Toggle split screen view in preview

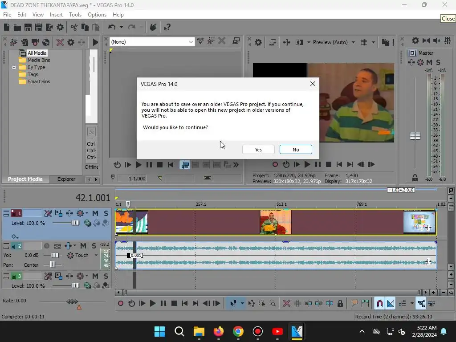pyautogui.click(x=299, y=42)
